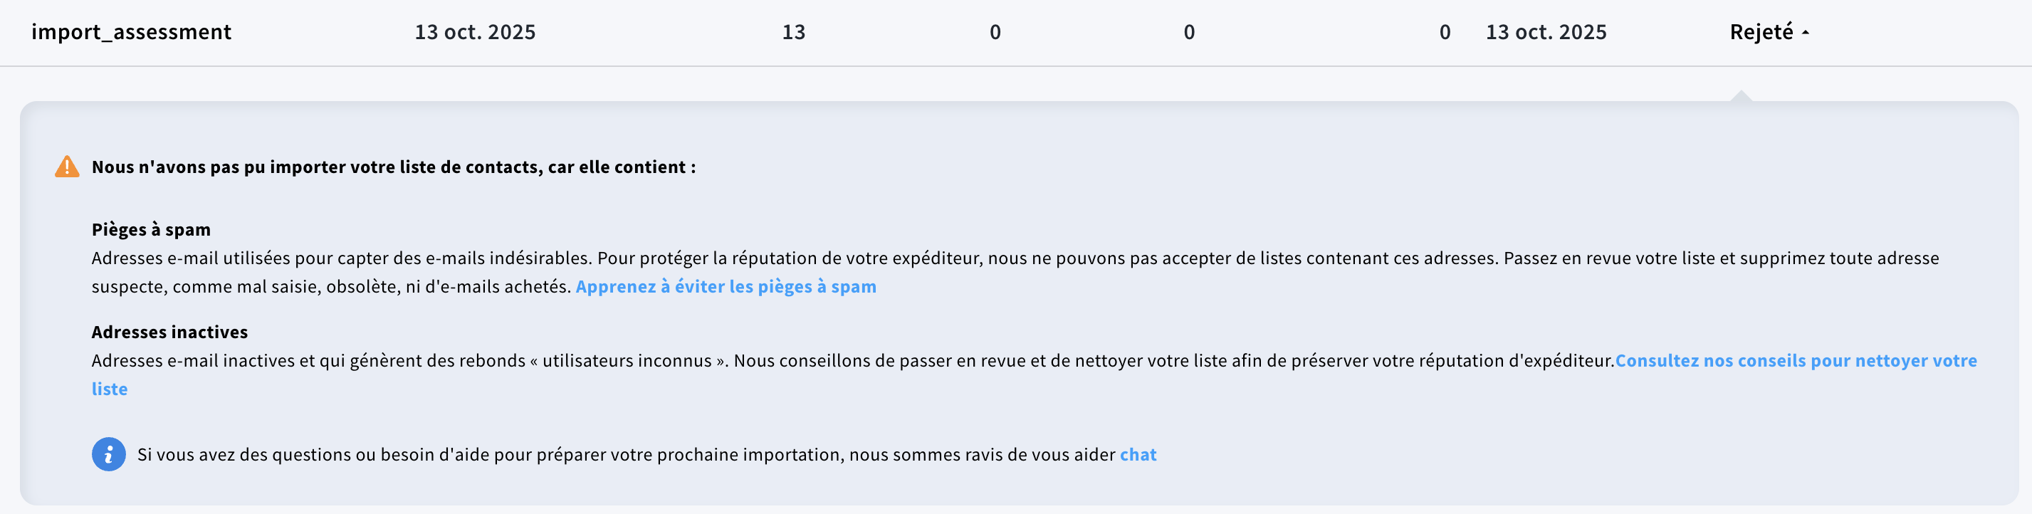Screen dimensions: 2032x514
Task: Open the chat help link
Action: pyautogui.click(x=1138, y=454)
